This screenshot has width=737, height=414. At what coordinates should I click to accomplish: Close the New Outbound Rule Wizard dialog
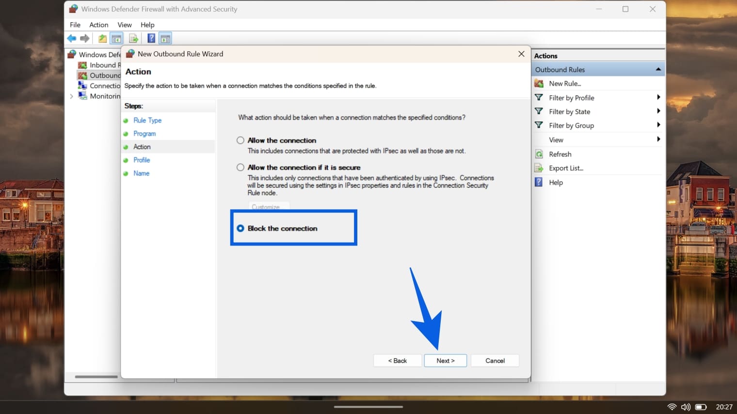click(521, 54)
